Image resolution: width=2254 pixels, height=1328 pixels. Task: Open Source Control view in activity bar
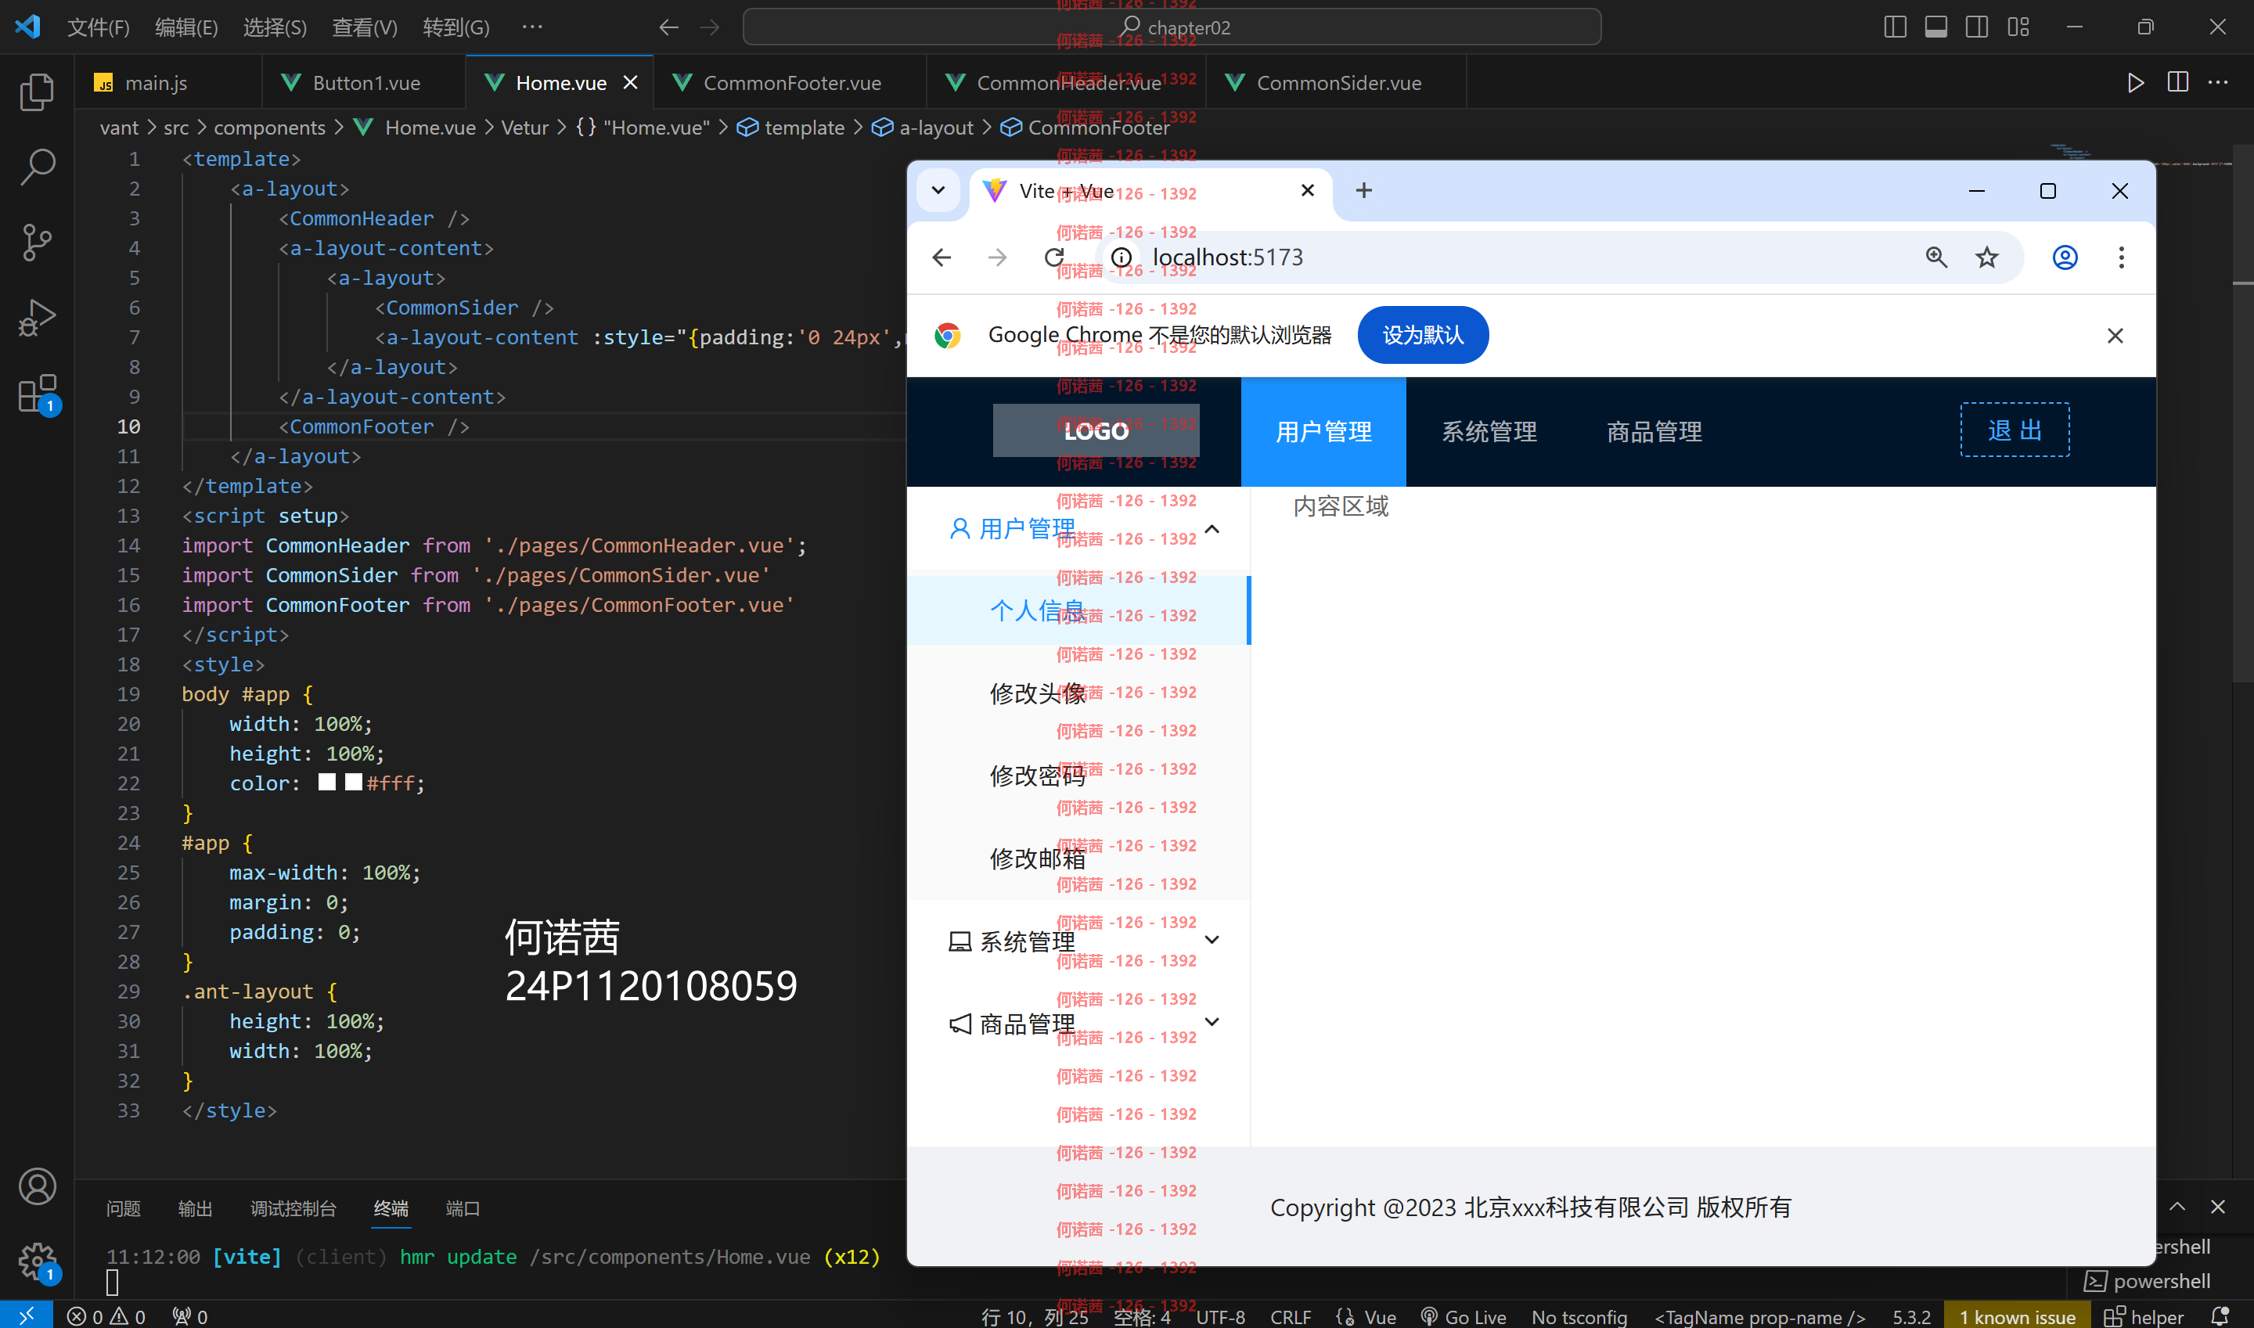(37, 242)
